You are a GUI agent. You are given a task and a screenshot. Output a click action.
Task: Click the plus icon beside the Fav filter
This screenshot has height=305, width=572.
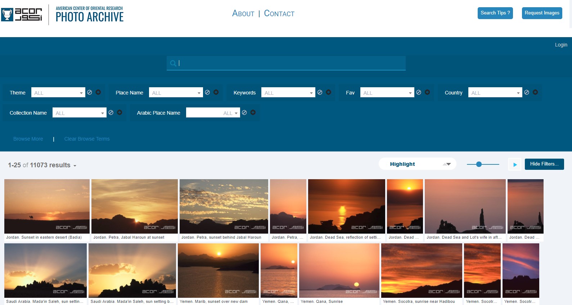click(x=427, y=92)
